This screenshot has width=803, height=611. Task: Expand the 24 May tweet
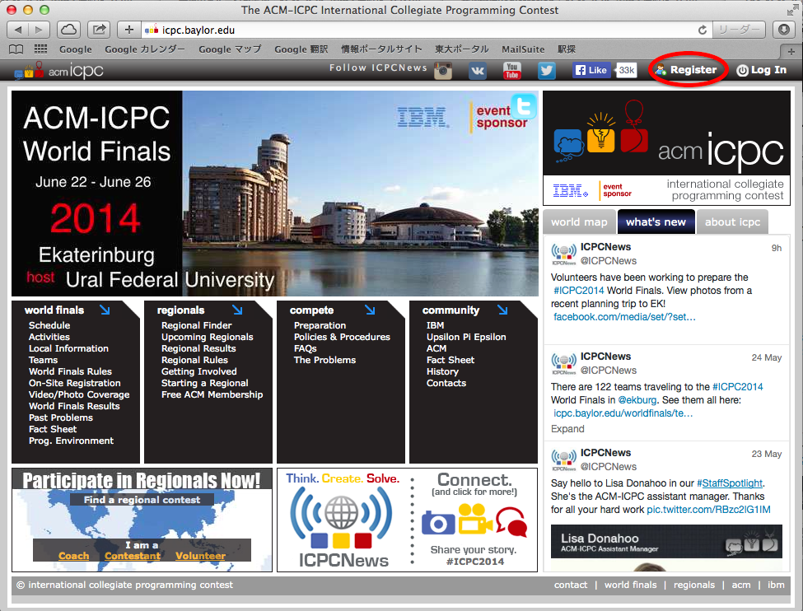click(567, 429)
